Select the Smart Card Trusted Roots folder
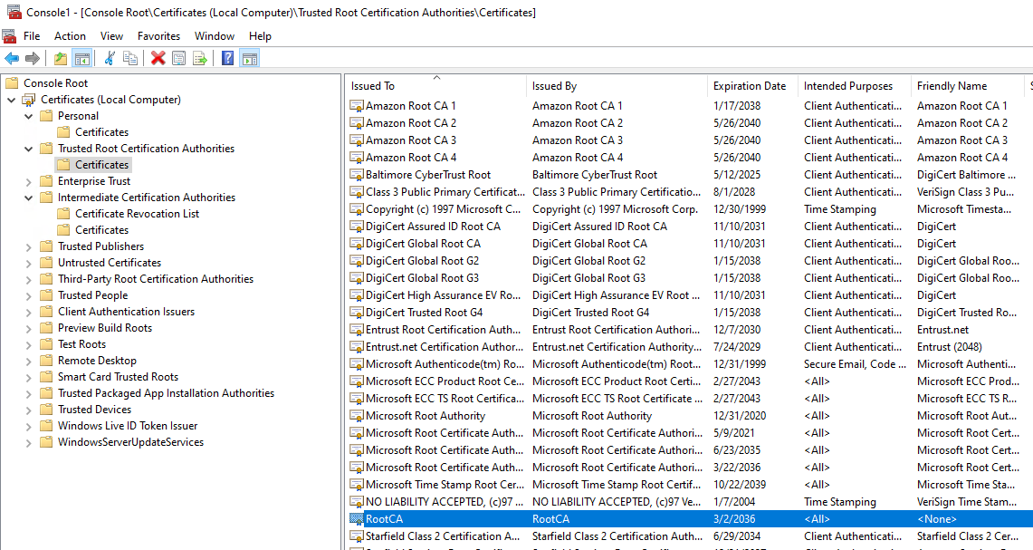 click(x=118, y=377)
